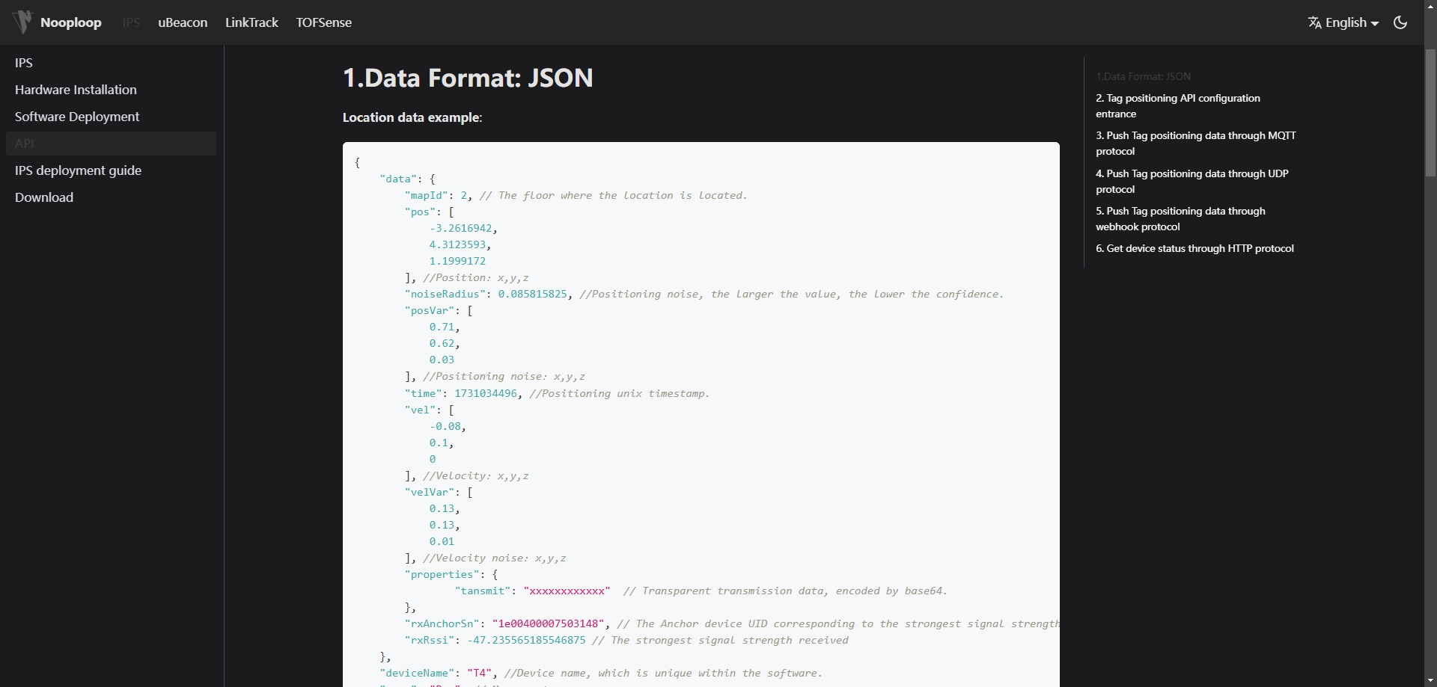This screenshot has width=1437, height=687.
Task: Select the IPS top navigation tab
Action: 131,22
